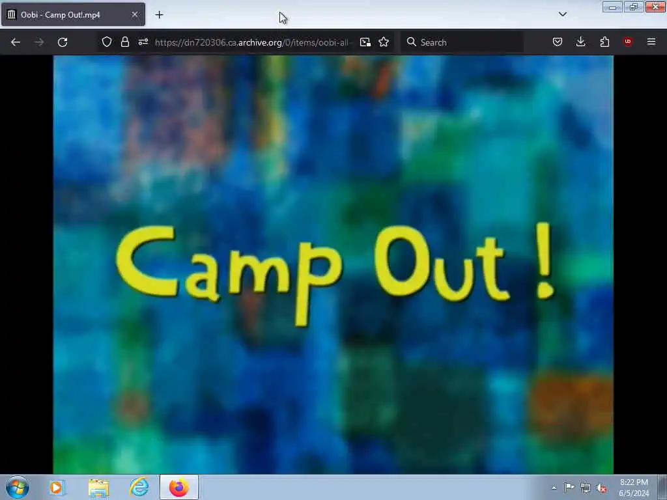
Task: Open the Firefox application menu
Action: coord(651,42)
